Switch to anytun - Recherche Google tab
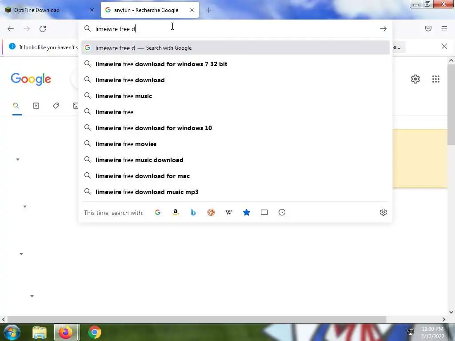 coord(150,10)
